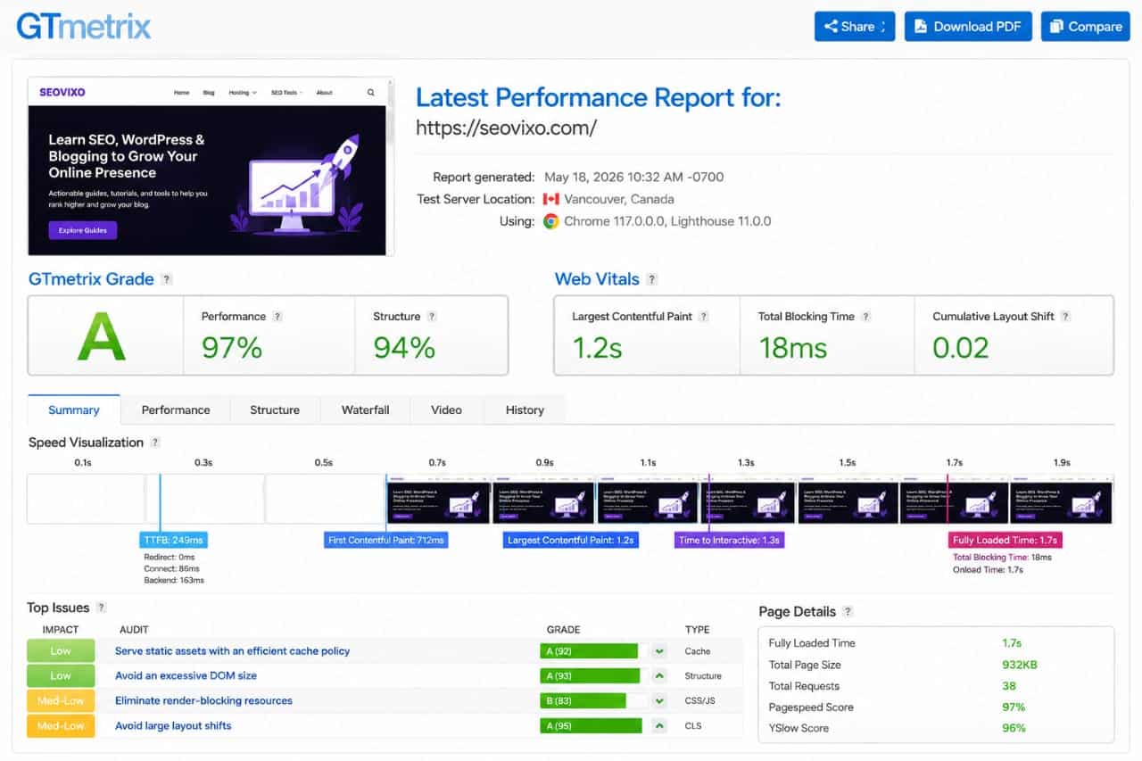1142x761 pixels.
Task: Show help for the Structure score
Action: click(x=432, y=317)
